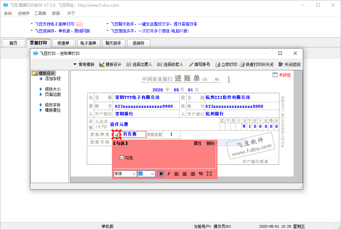The width and height of the screenshot is (341, 230).
Task: Click 属性 in the 勾选 popup
Action: [x=197, y=143]
